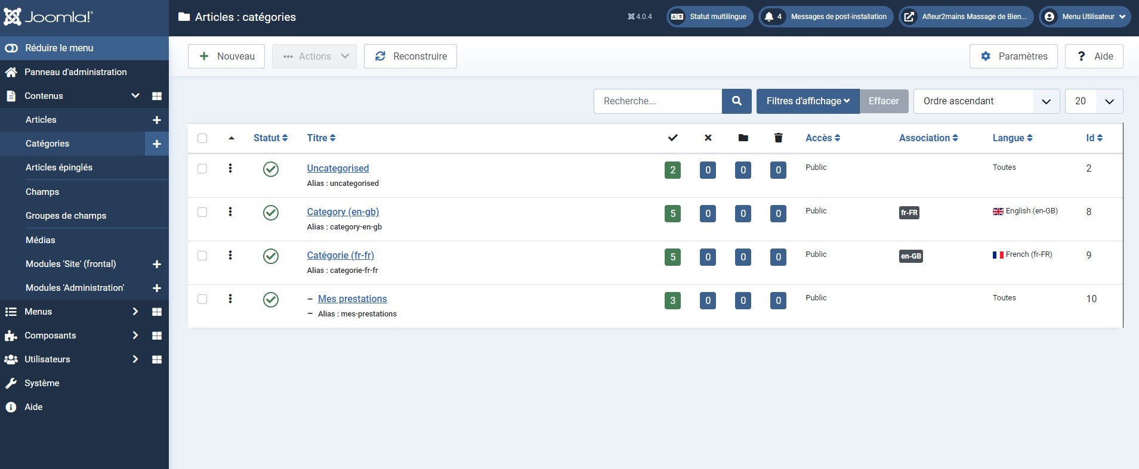Select the Catégorie (fr-fr) row checkbox
Image resolution: width=1139 pixels, height=469 pixels.
click(202, 256)
